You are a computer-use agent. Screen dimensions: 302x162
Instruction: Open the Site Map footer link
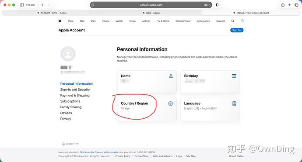[191, 156]
